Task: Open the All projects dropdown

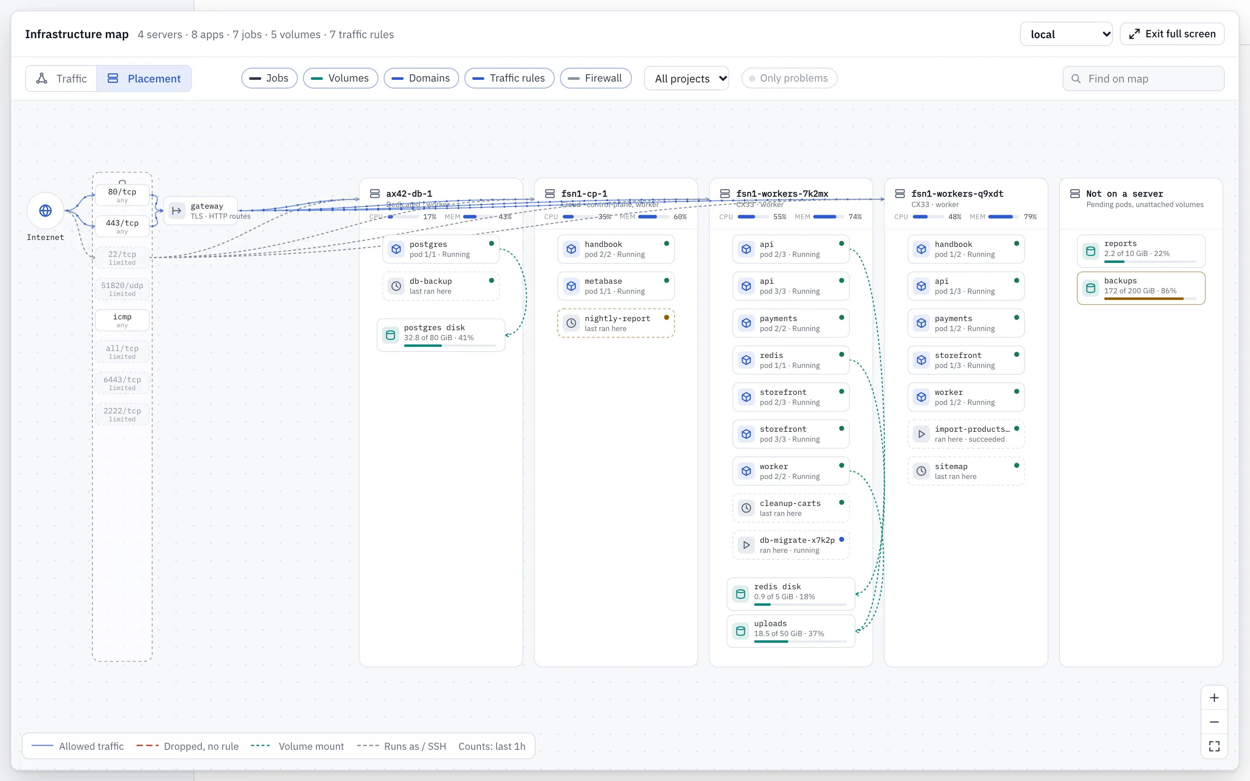Action: [x=687, y=79]
